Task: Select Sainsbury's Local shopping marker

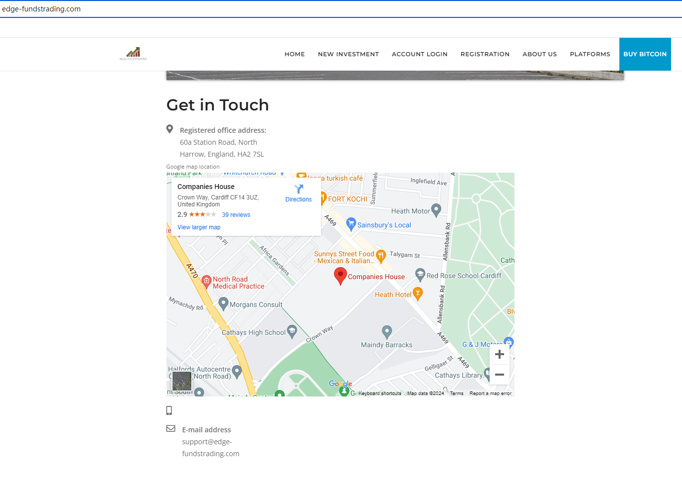Action: click(351, 224)
